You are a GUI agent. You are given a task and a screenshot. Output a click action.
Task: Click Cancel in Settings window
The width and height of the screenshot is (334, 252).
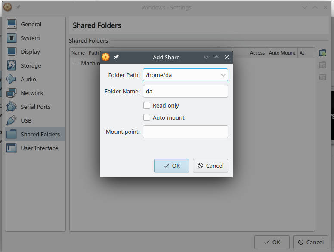click(311, 242)
